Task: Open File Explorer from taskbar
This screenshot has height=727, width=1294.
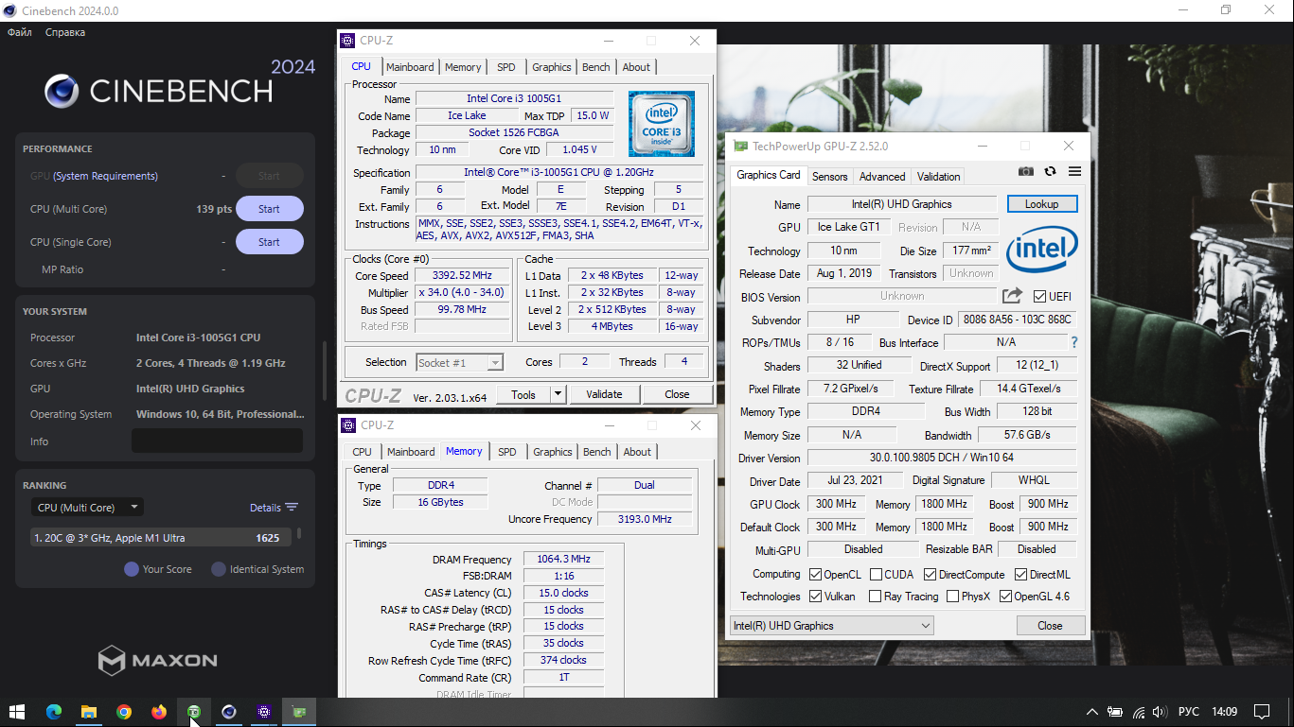Action: point(89,712)
